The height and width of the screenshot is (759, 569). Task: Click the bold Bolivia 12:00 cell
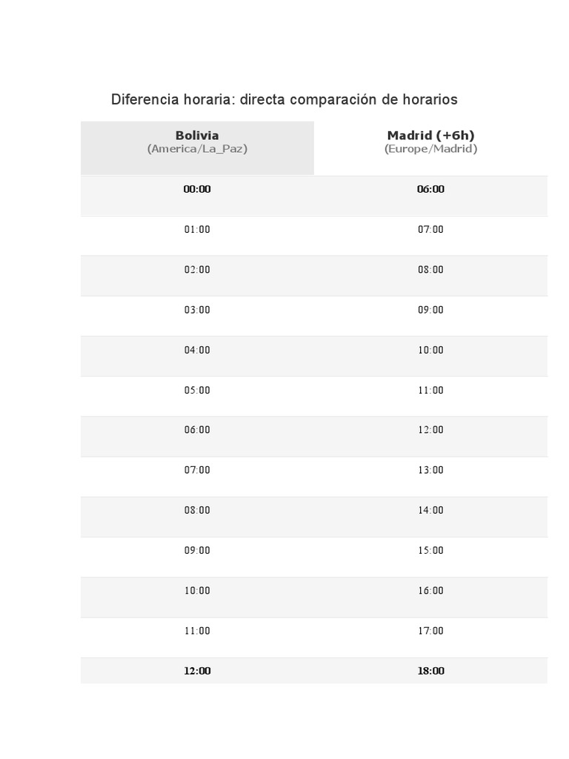[197, 671]
